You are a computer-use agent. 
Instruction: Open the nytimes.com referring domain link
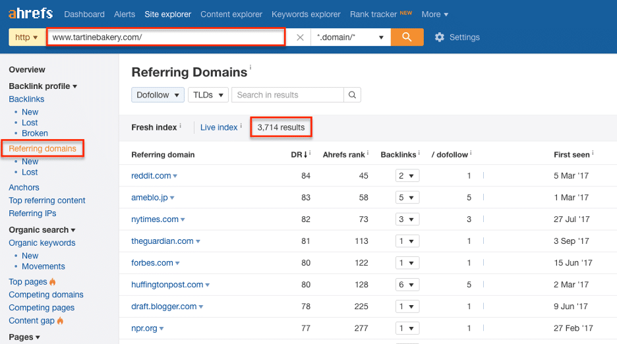point(155,219)
